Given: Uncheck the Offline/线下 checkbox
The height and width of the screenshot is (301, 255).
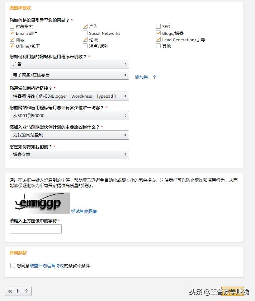Looking at the screenshot, I should (x=12, y=46).
